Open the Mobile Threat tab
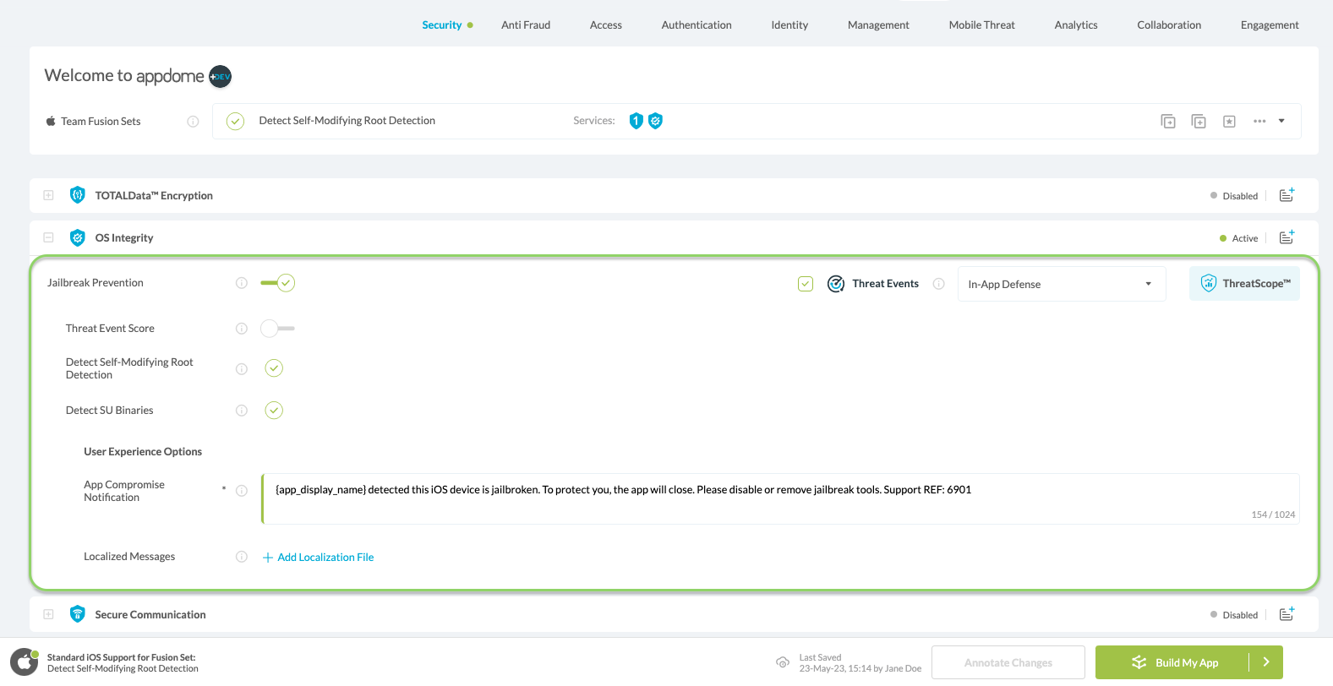Image resolution: width=1333 pixels, height=686 pixels. 981,25
